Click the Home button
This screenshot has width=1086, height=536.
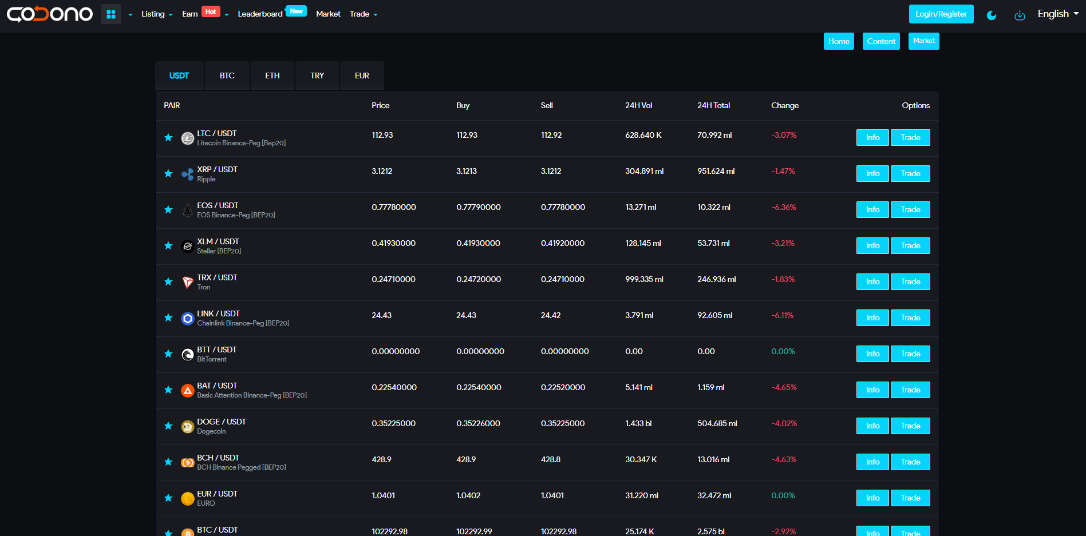click(x=839, y=41)
